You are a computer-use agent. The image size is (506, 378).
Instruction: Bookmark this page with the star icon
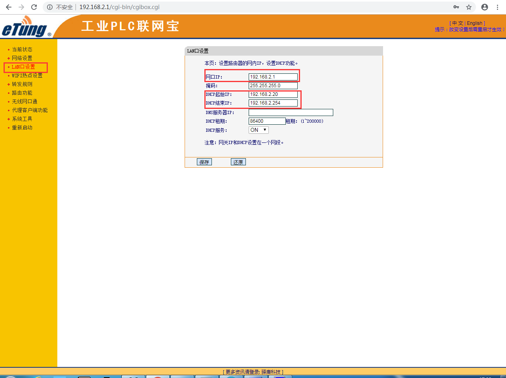(x=469, y=7)
